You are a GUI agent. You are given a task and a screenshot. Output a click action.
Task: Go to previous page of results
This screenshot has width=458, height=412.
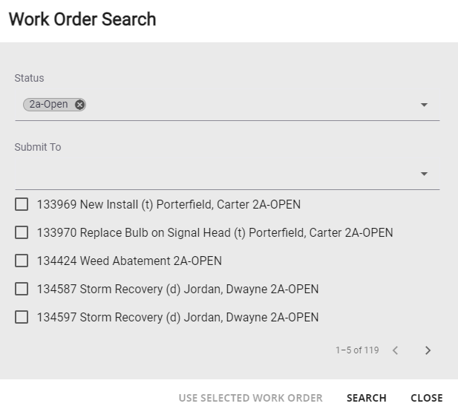(395, 350)
